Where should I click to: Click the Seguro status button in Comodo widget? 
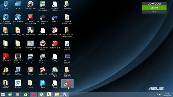(x=154, y=8)
